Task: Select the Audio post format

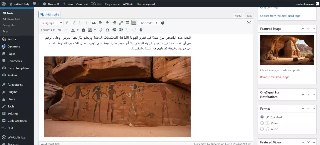Action: pos(262,129)
